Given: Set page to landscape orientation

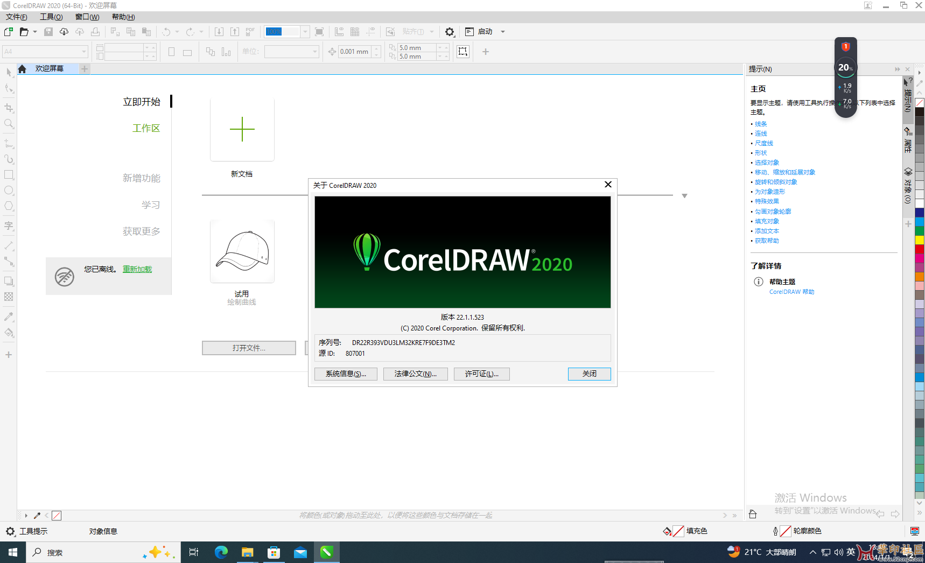Looking at the screenshot, I should pyautogui.click(x=187, y=52).
